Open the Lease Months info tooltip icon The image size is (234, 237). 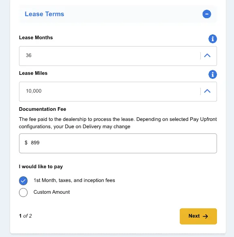tap(213, 39)
